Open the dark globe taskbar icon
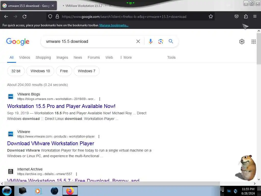The width and height of the screenshot is (261, 196). (x=54, y=191)
